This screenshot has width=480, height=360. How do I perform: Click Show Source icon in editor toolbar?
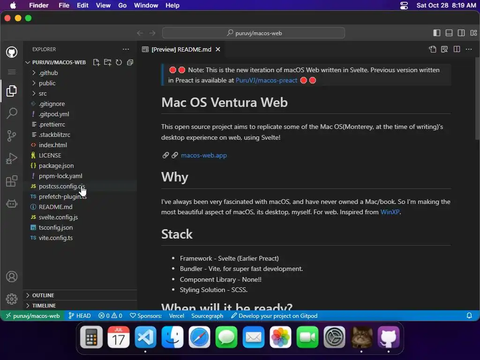(432, 49)
